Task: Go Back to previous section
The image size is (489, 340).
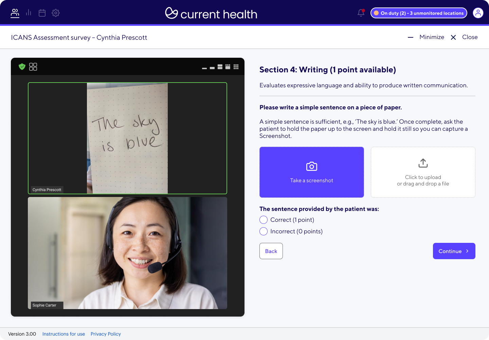Action: pos(271,251)
